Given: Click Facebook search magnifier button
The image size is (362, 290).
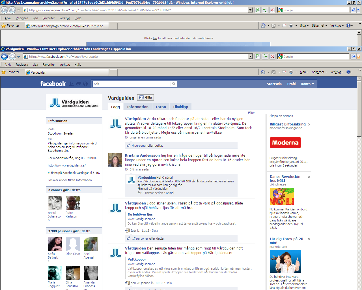Looking at the screenshot, I should 174,84.
